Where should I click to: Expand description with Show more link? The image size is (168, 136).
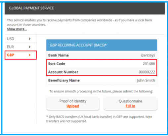pos(17,29)
